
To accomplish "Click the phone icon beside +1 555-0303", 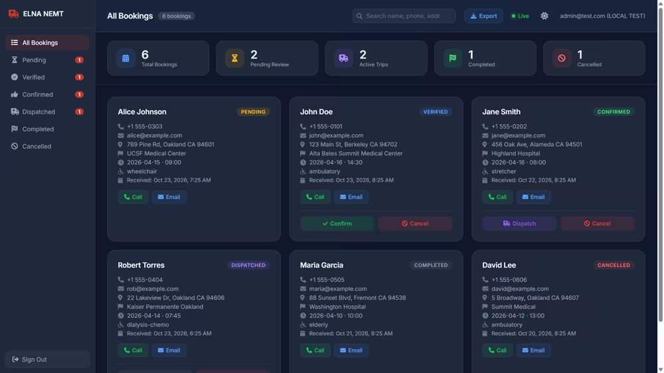I will tap(121, 127).
